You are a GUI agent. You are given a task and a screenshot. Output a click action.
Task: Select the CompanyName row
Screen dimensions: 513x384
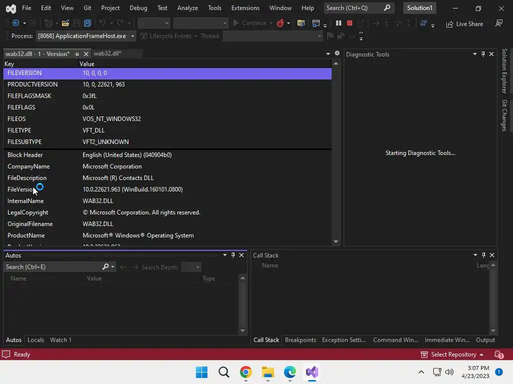click(x=167, y=166)
